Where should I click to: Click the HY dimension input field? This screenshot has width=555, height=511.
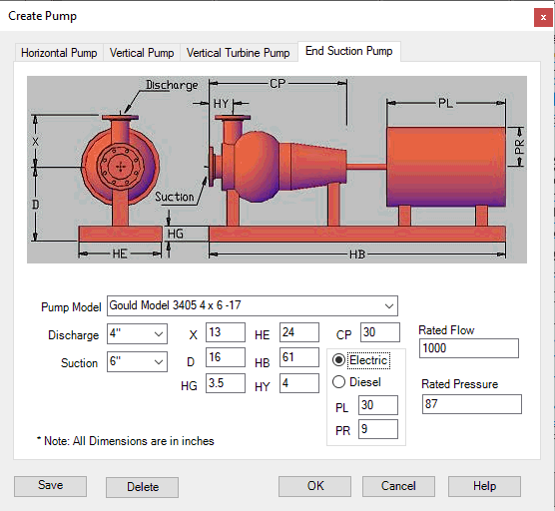299,383
